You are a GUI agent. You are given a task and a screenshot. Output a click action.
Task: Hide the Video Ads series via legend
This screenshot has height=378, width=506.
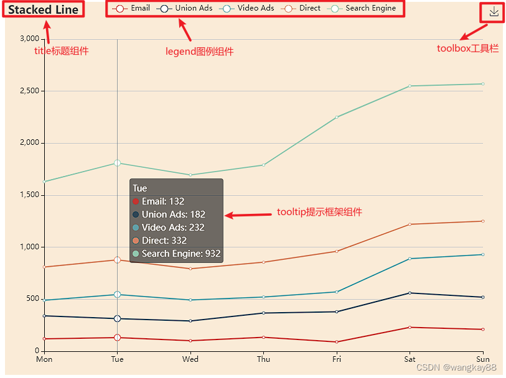click(x=246, y=8)
